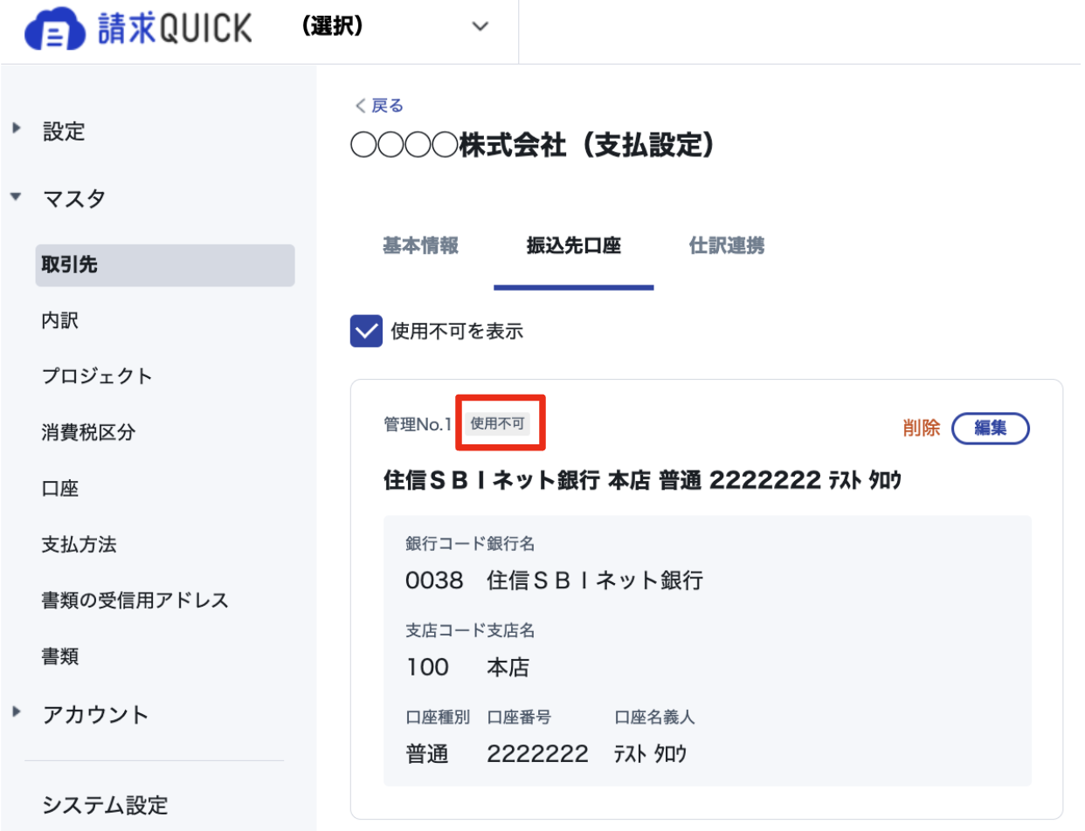
Task: Click the 口座名義人 field label
Action: click(655, 718)
